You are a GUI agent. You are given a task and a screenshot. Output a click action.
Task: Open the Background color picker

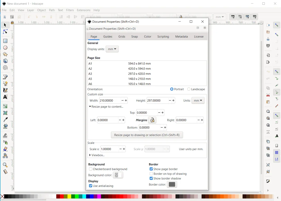point(118,175)
